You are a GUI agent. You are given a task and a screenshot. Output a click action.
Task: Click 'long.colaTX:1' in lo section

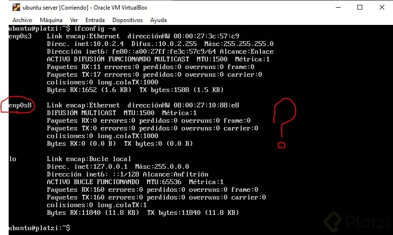click(x=122, y=205)
